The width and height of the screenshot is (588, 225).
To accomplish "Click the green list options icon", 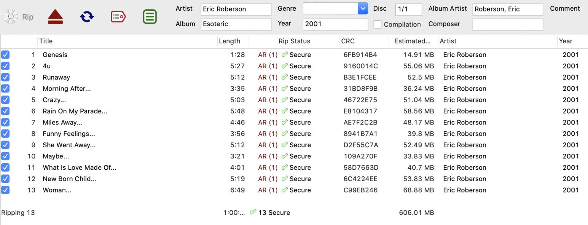I will point(150,17).
